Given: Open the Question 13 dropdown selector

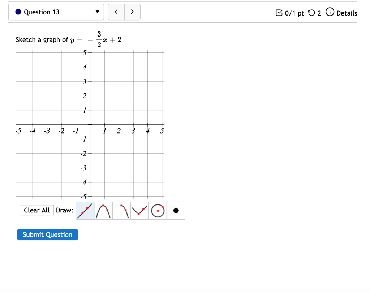Looking at the screenshot, I should coord(56,12).
